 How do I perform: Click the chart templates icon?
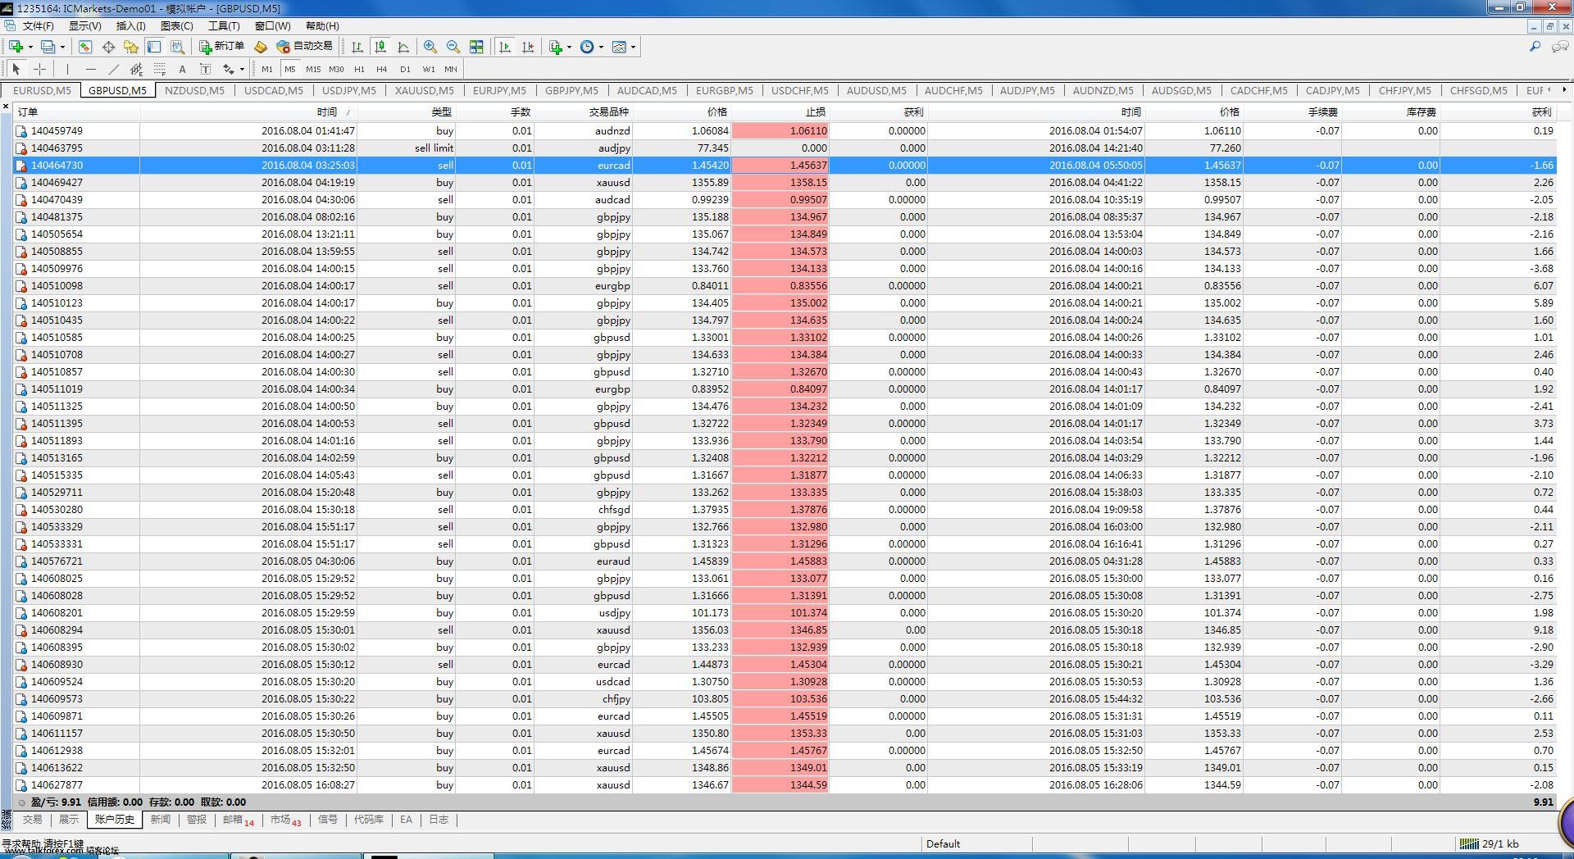[x=620, y=47]
